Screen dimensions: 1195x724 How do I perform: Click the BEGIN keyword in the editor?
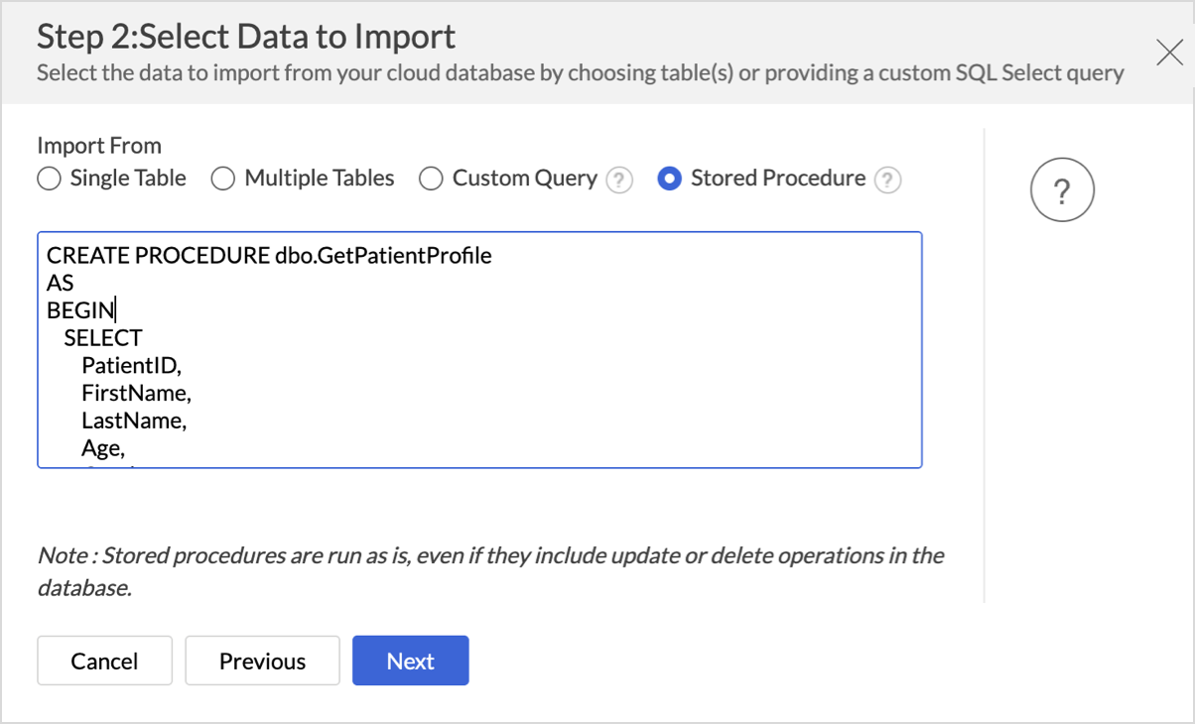point(80,310)
